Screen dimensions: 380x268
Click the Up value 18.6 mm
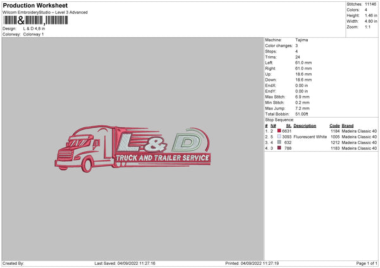pyautogui.click(x=303, y=74)
